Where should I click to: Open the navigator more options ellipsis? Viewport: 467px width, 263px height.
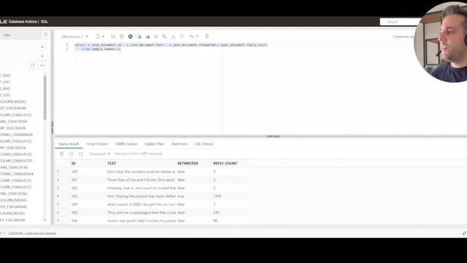click(x=42, y=65)
